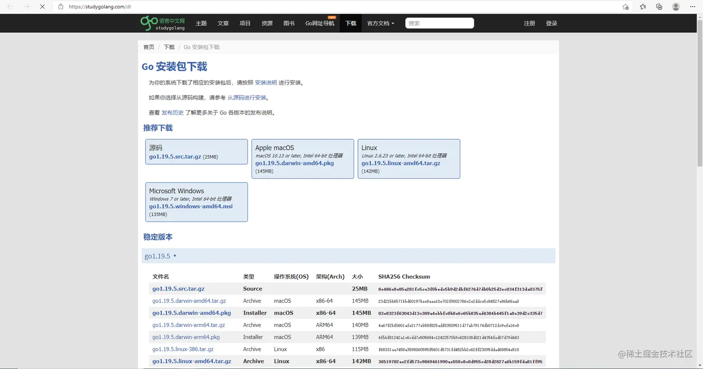Download go1.19.5.linux-amd64.tar.gz from the Linux box
The width and height of the screenshot is (703, 369).
pyautogui.click(x=401, y=163)
